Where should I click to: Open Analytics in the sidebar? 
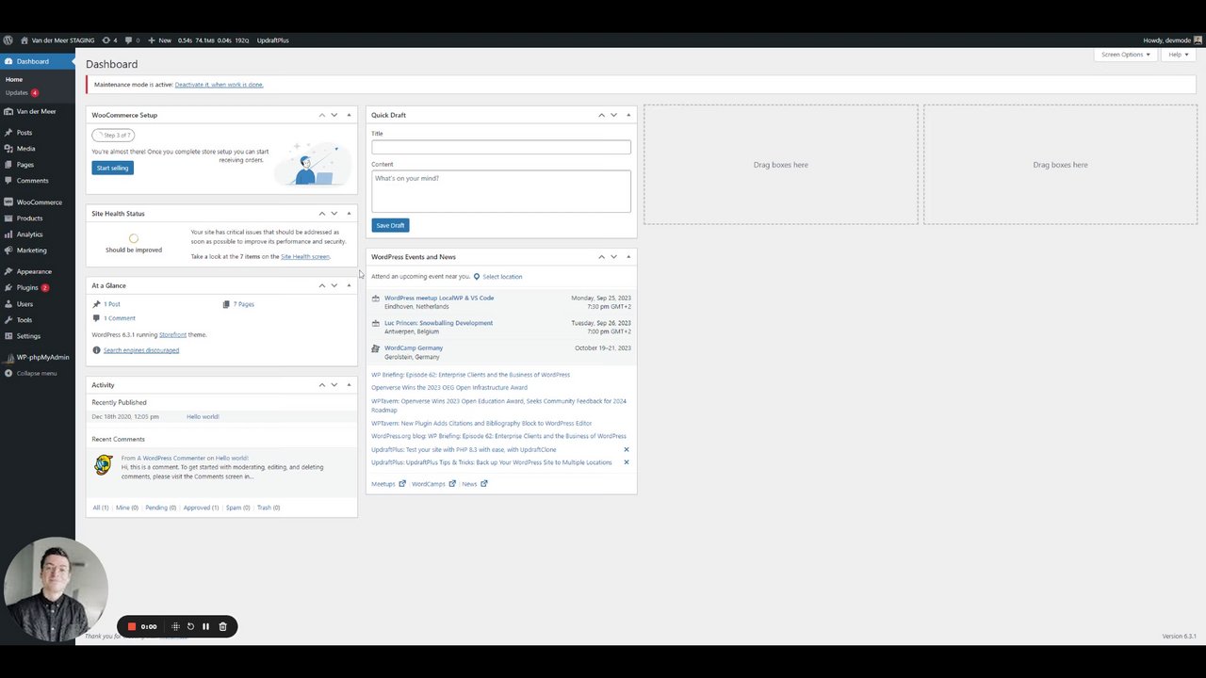coord(29,234)
